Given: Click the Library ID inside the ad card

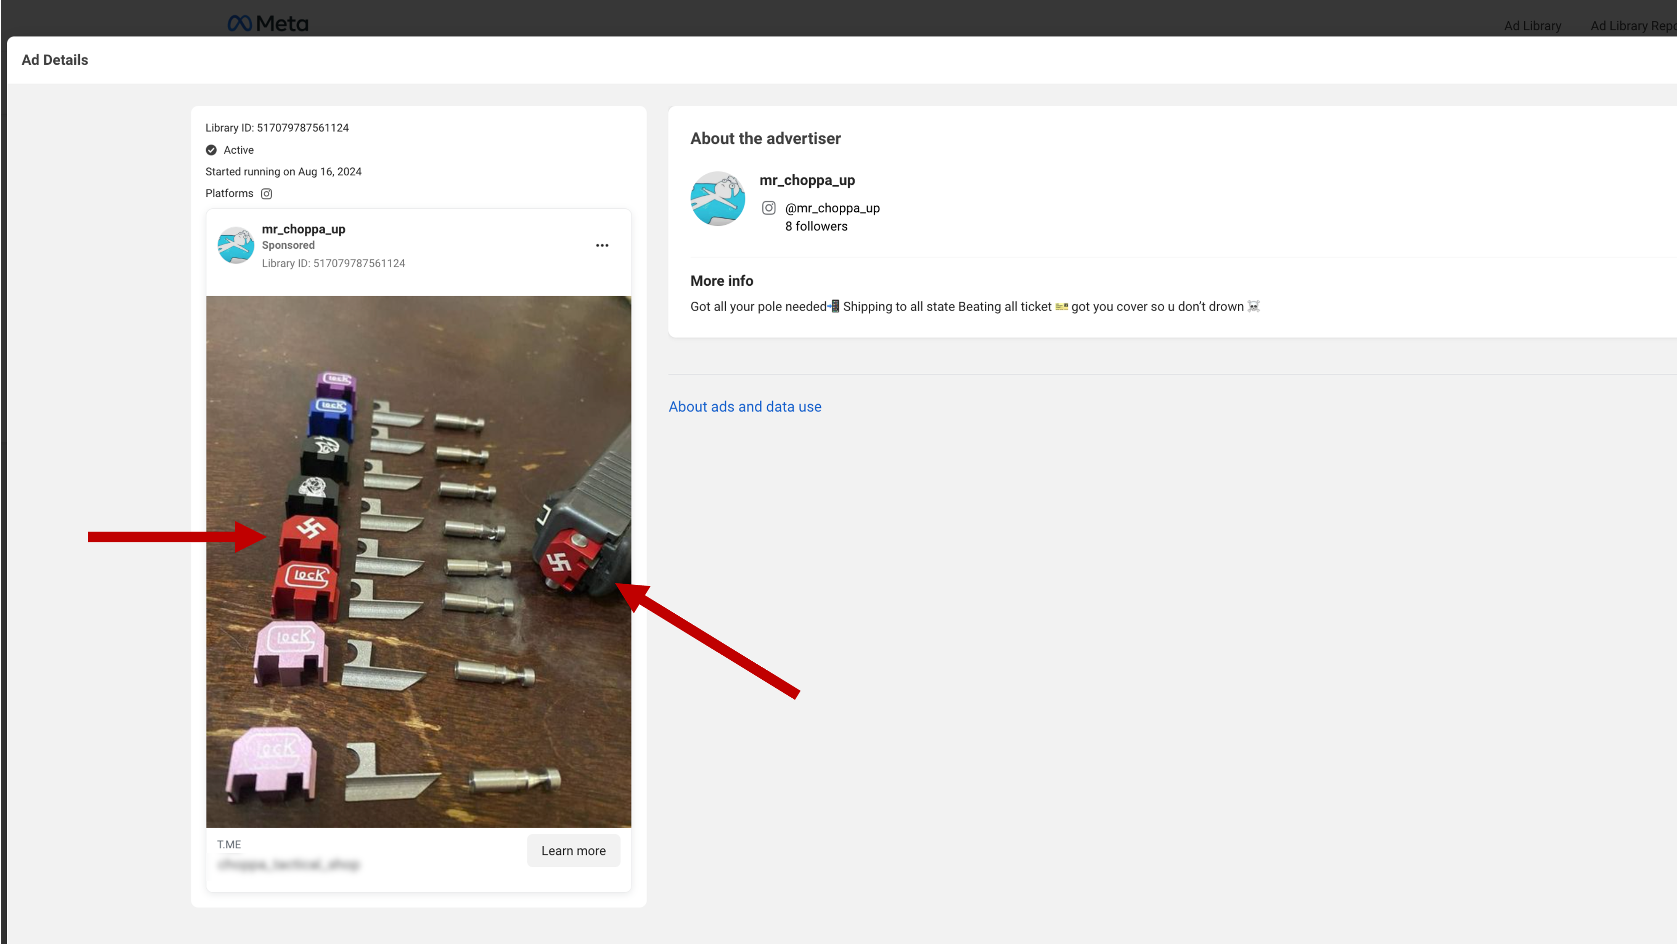Looking at the screenshot, I should (333, 263).
